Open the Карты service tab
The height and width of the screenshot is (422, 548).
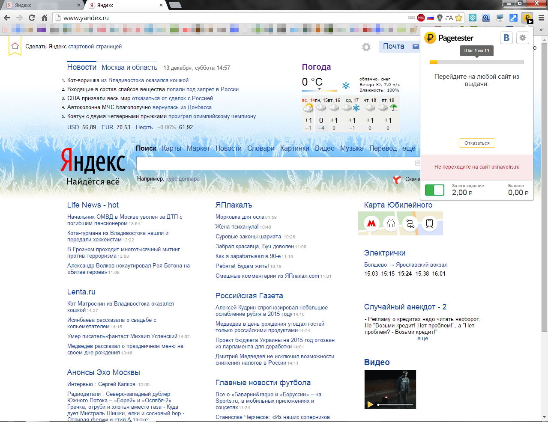[x=171, y=148]
